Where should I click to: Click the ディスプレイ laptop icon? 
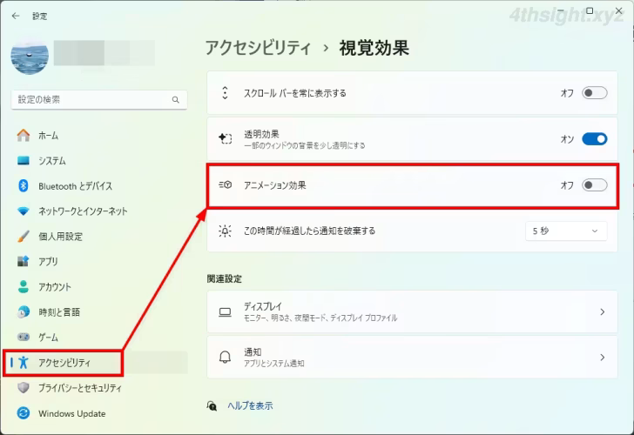pyautogui.click(x=226, y=311)
